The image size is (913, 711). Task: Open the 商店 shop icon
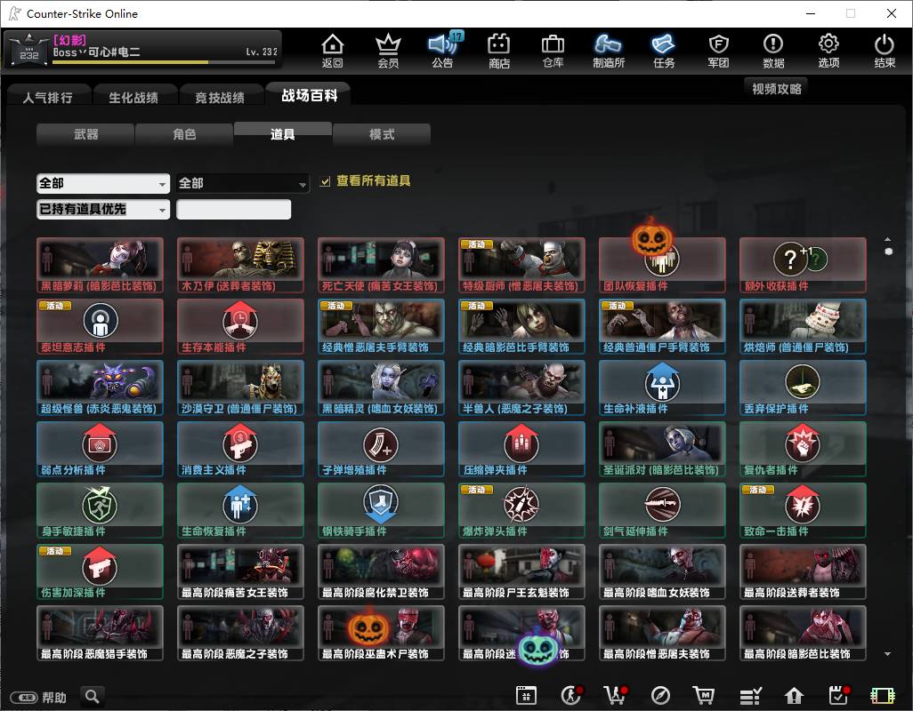(498, 51)
